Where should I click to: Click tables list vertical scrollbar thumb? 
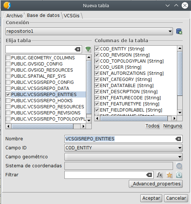89,87
